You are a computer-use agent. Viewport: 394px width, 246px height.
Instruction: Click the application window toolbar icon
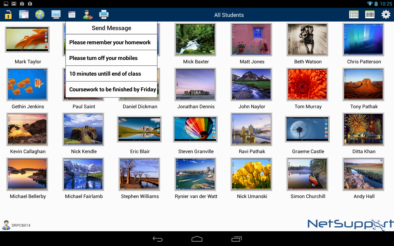pyautogui.click(x=24, y=14)
